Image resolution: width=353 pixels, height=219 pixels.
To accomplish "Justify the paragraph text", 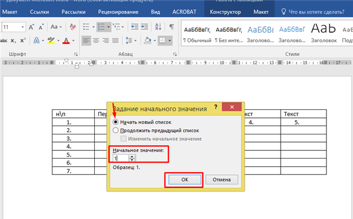I will point(115,41).
